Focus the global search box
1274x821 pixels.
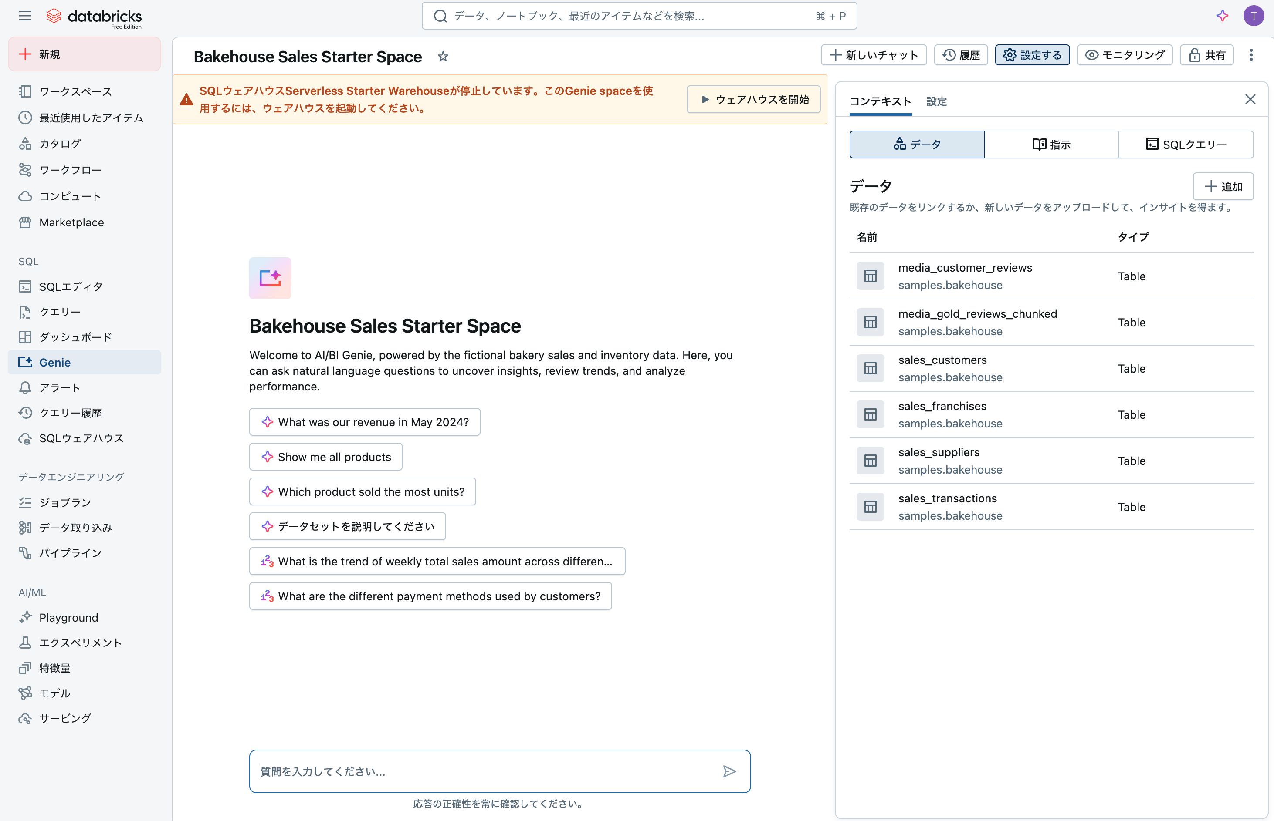[x=639, y=16]
